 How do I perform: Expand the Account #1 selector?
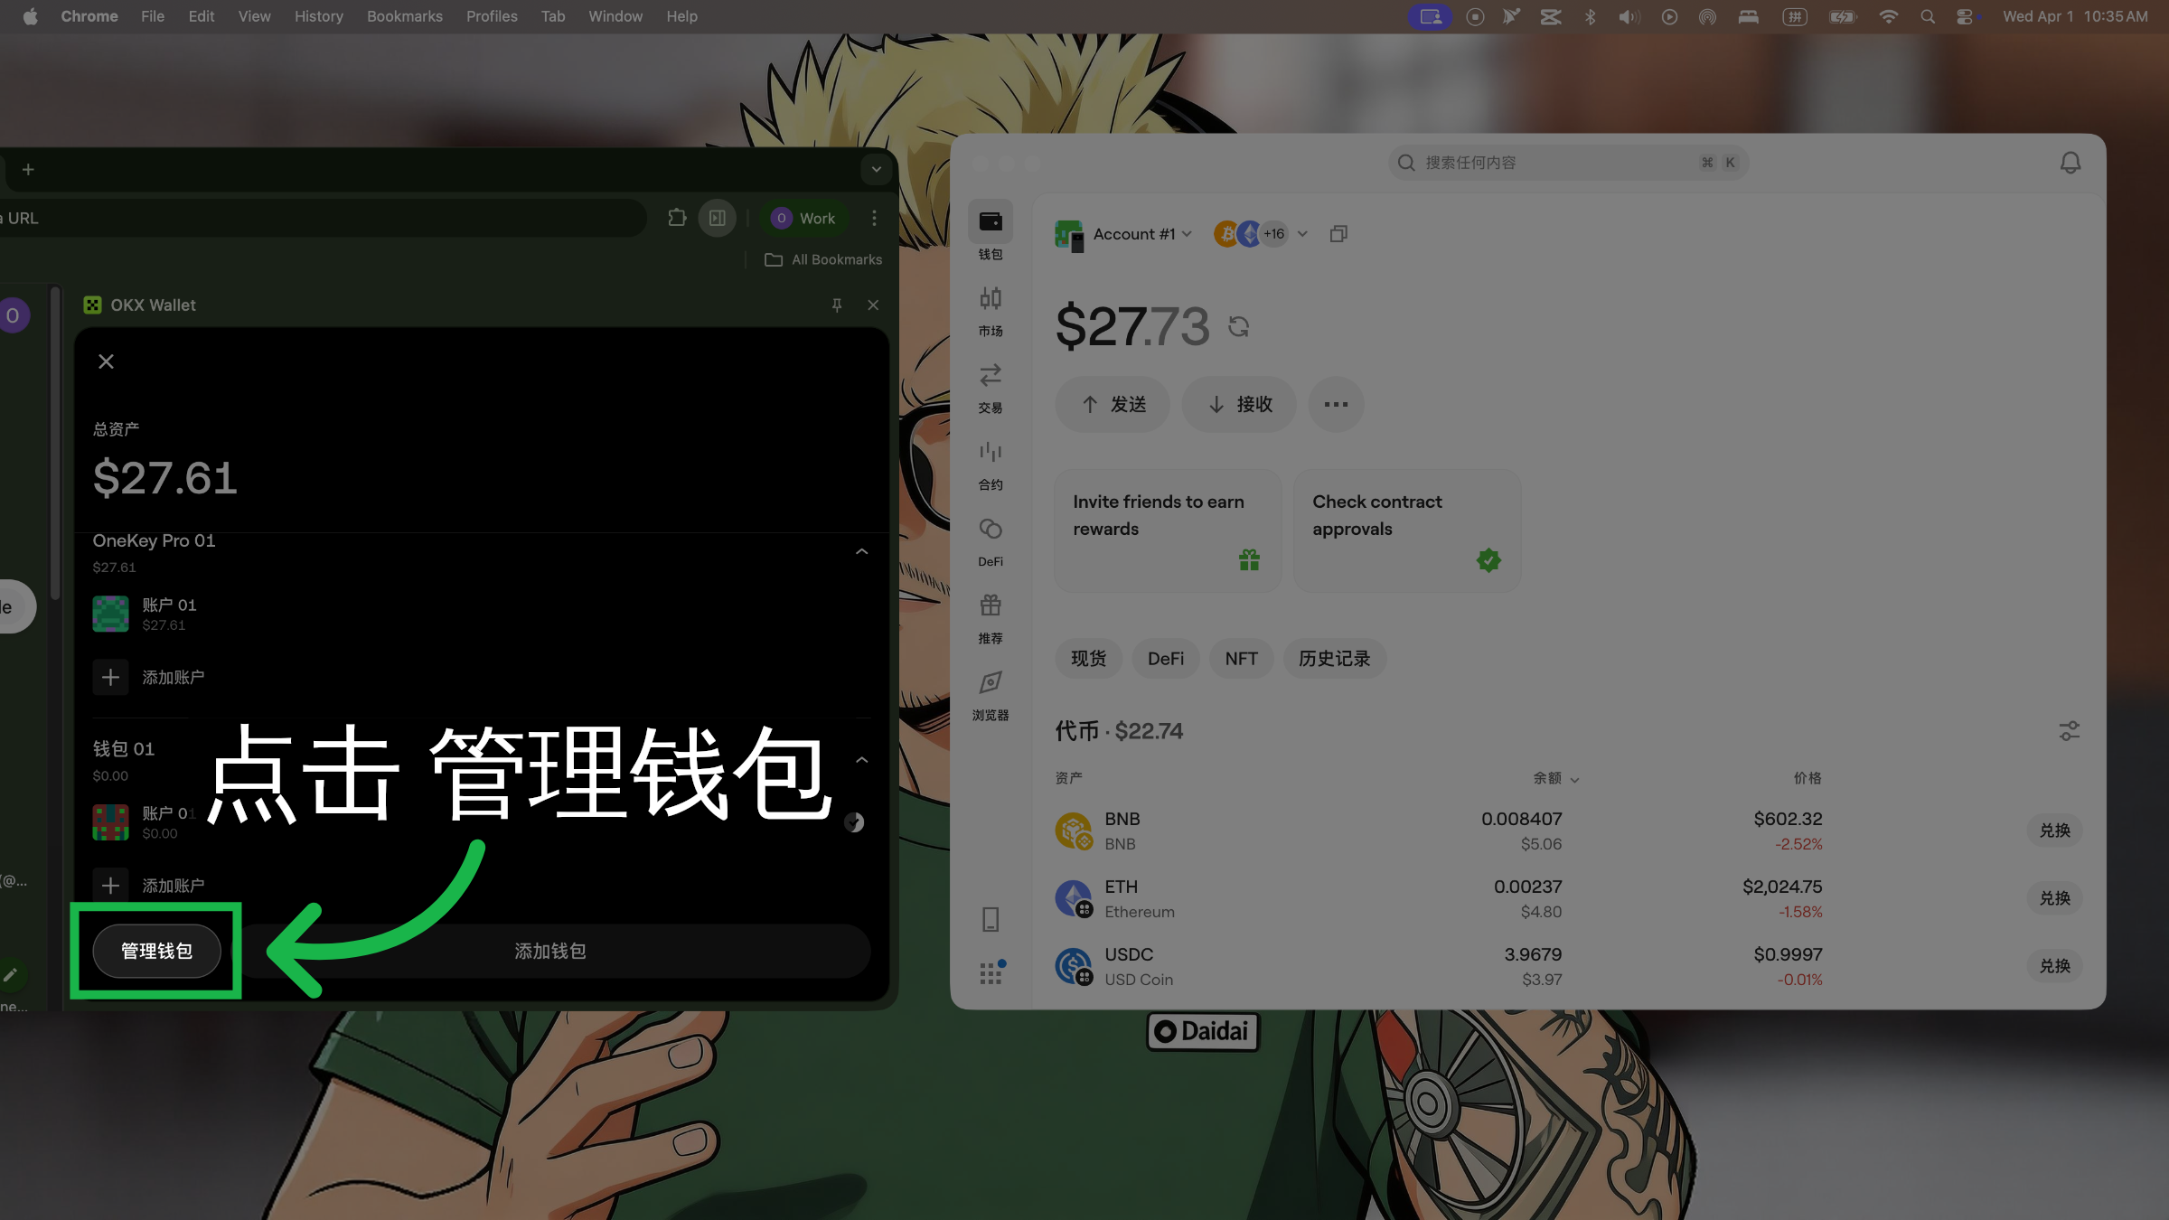click(x=1123, y=234)
